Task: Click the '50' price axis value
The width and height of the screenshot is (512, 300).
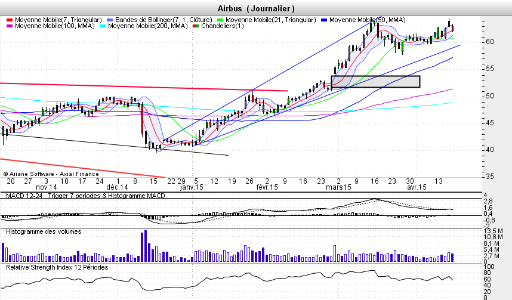Action: (490, 96)
